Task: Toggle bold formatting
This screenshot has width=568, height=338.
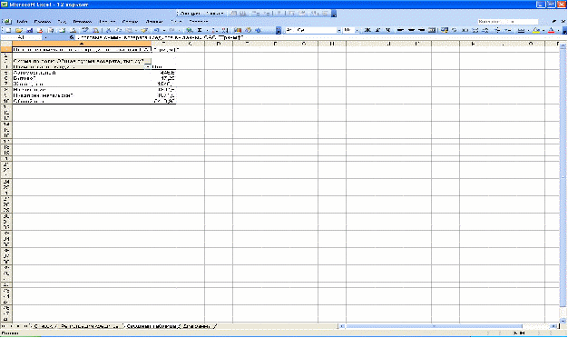Action: pyautogui.click(x=367, y=31)
